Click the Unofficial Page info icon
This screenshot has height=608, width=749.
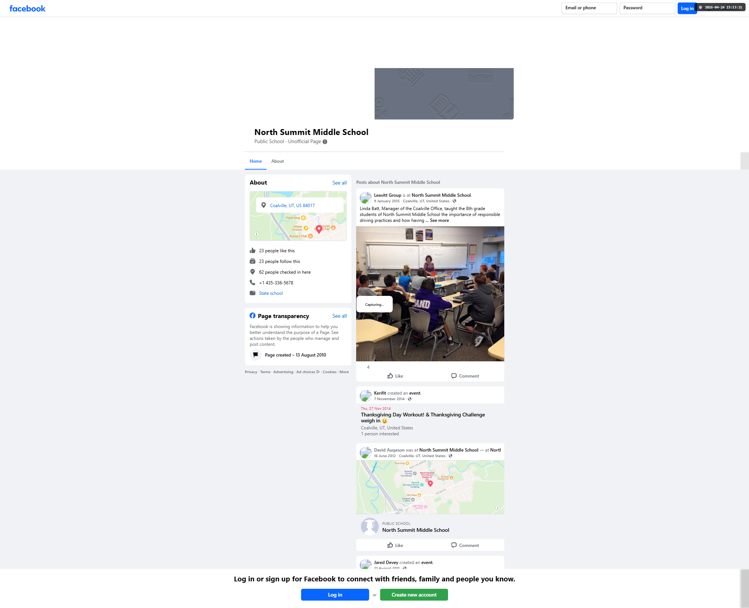pyautogui.click(x=325, y=142)
